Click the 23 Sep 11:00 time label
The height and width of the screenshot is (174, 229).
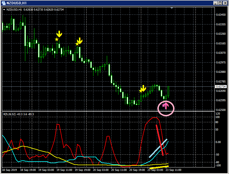coord(173,170)
